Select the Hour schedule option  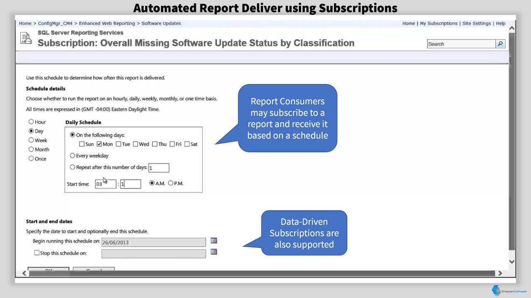click(31, 122)
